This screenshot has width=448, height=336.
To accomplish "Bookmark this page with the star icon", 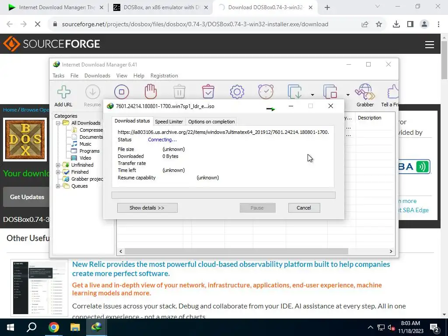I will click(x=379, y=24).
